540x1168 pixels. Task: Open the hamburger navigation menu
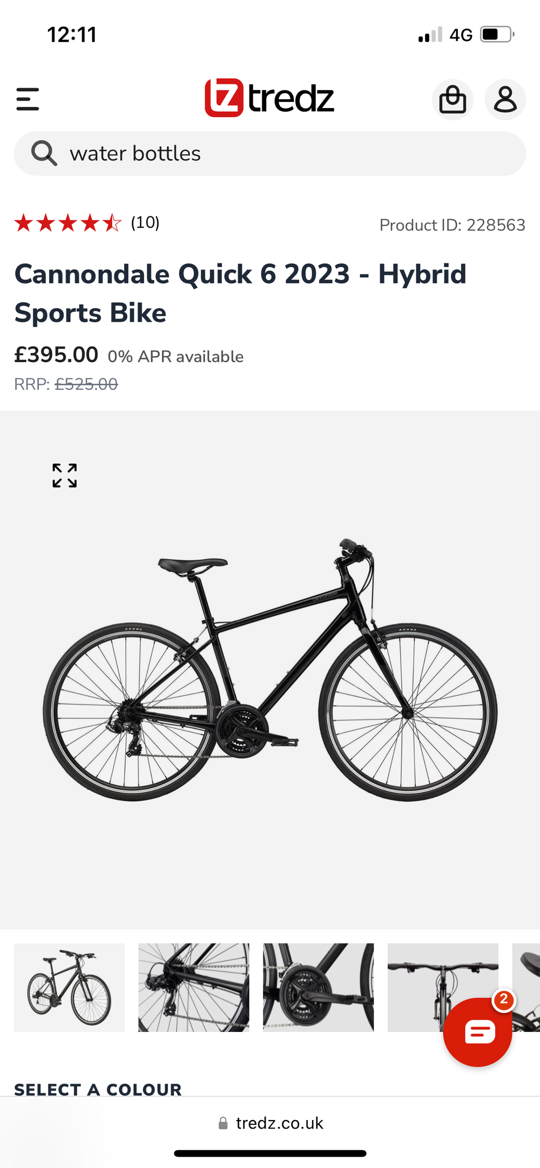28,99
